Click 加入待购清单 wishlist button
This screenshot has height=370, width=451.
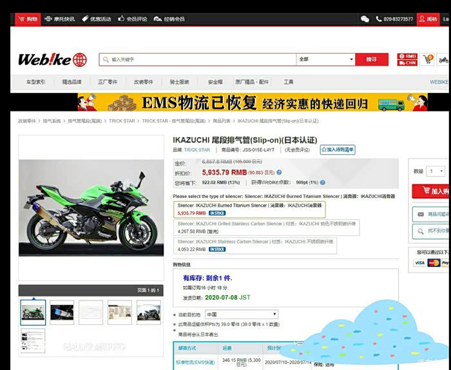point(338,150)
